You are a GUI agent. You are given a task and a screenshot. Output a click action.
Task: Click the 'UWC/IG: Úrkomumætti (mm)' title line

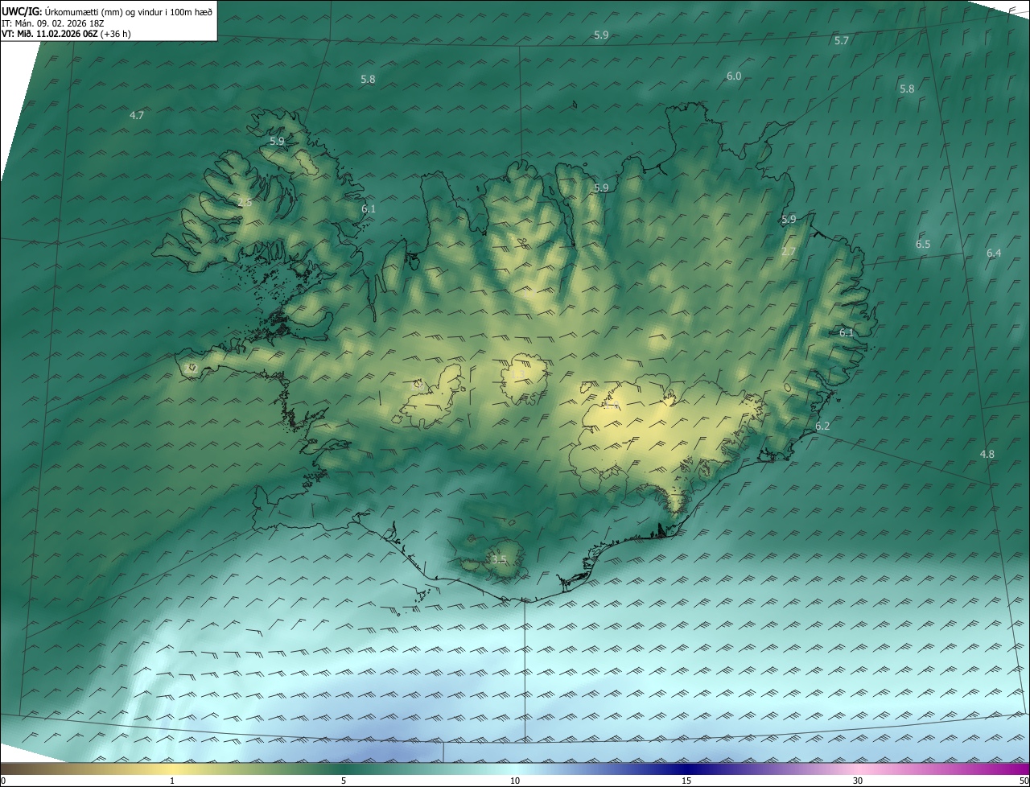107,11
